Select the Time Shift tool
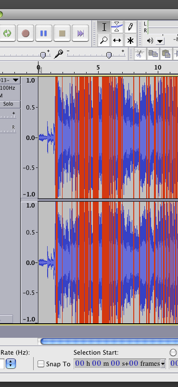 point(117,40)
